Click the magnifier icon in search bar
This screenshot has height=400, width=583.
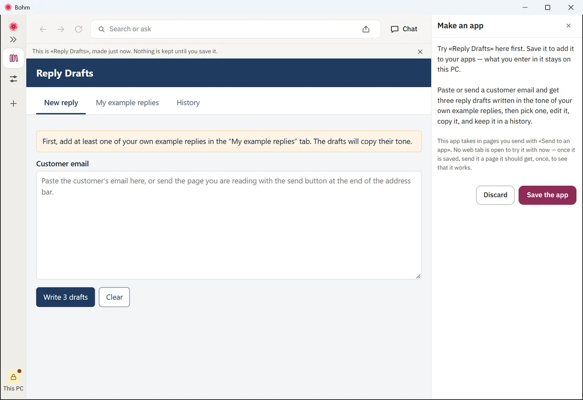[x=102, y=29]
